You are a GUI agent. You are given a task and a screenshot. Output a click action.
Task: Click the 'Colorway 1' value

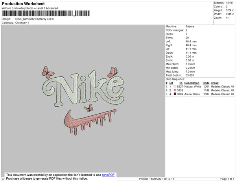[x=22, y=23]
